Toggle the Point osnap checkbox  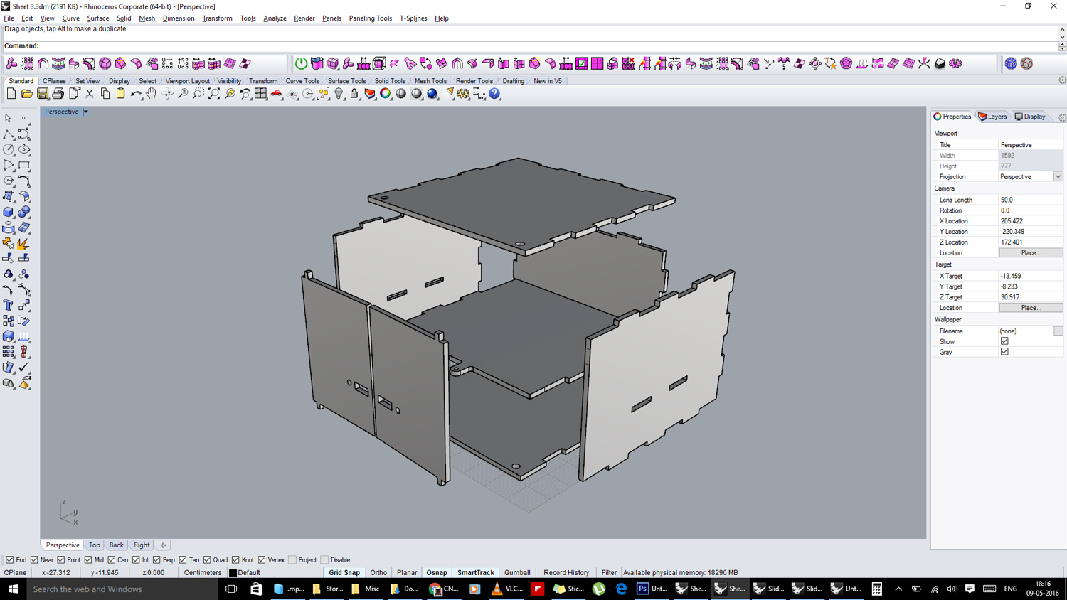[x=60, y=560]
